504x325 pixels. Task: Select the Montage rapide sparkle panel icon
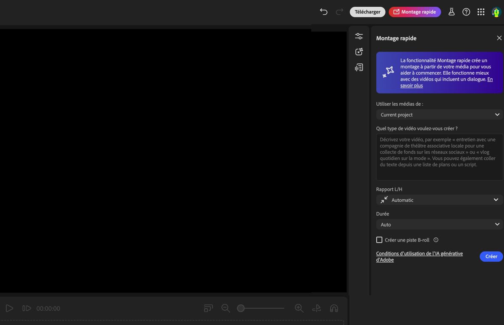pyautogui.click(x=359, y=51)
